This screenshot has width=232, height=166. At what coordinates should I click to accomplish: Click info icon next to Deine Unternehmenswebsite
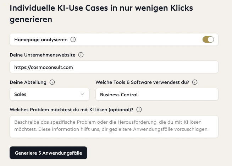[81, 55]
